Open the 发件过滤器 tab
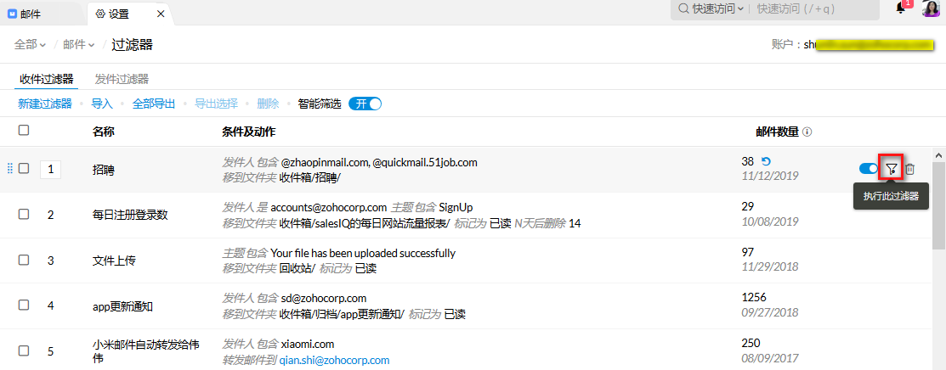The image size is (946, 370). [122, 79]
